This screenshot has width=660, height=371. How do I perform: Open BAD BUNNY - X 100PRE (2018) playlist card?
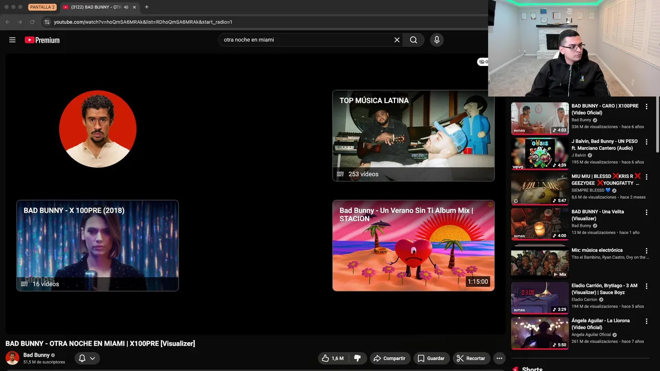(x=97, y=246)
